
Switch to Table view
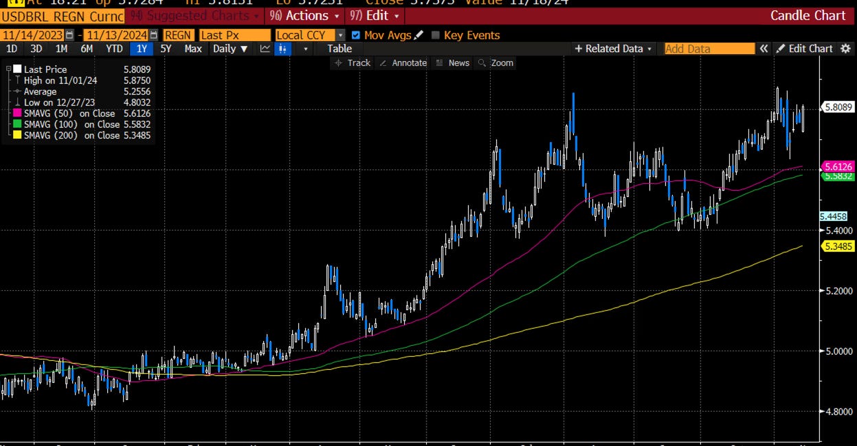tap(340, 49)
